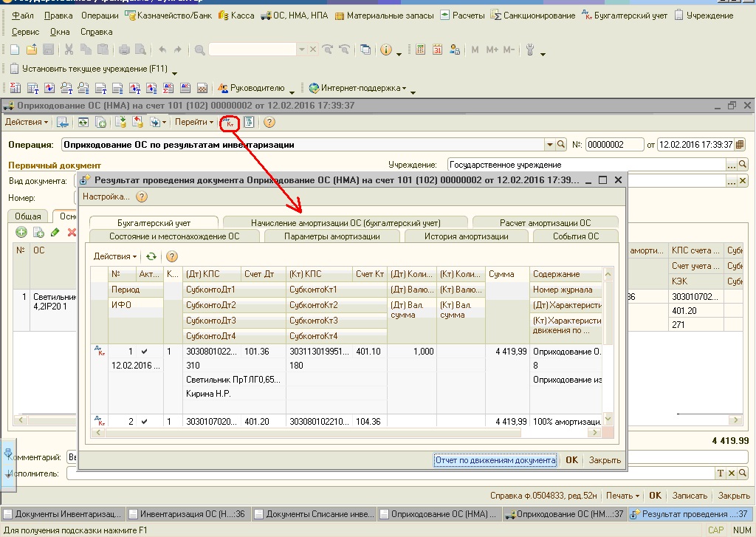Open the Перейти dropdown menu
This screenshot has height=537, width=756.
pos(195,122)
